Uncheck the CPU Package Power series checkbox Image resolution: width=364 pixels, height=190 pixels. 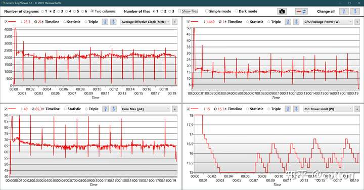point(188,22)
